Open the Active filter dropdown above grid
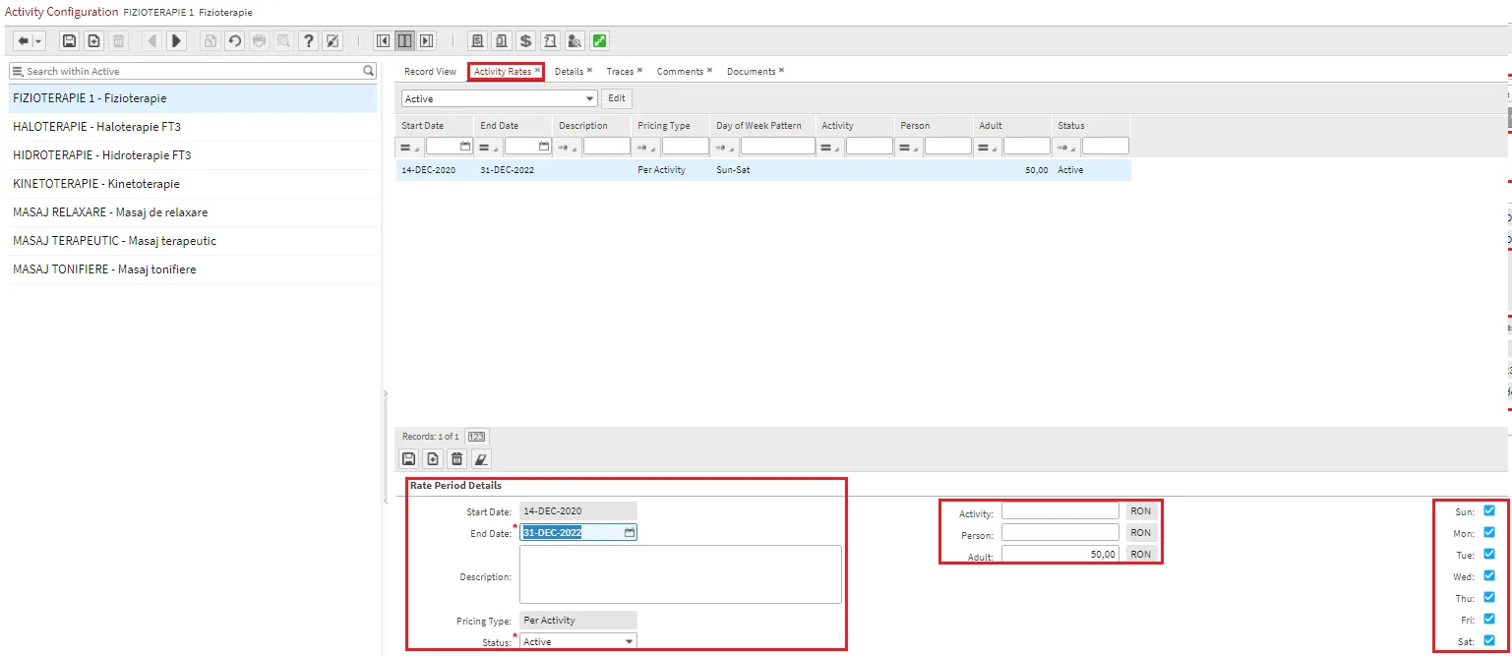The image size is (1512, 656). pos(499,98)
